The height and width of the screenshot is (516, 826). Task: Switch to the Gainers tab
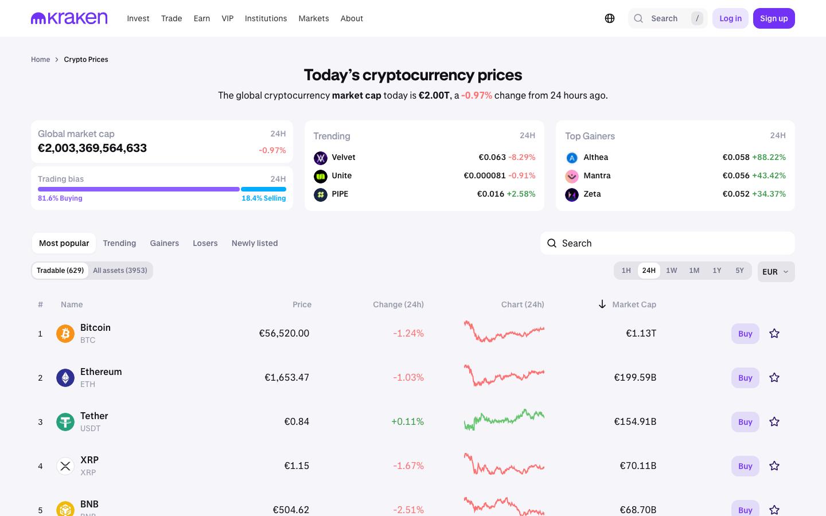(164, 243)
